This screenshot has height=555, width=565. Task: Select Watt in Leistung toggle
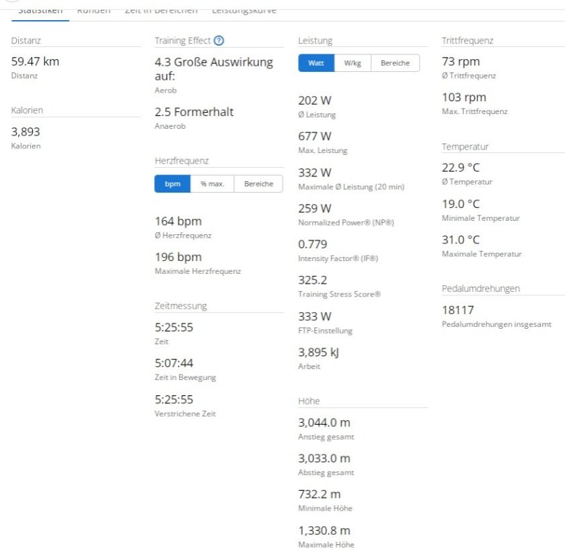[x=316, y=63]
